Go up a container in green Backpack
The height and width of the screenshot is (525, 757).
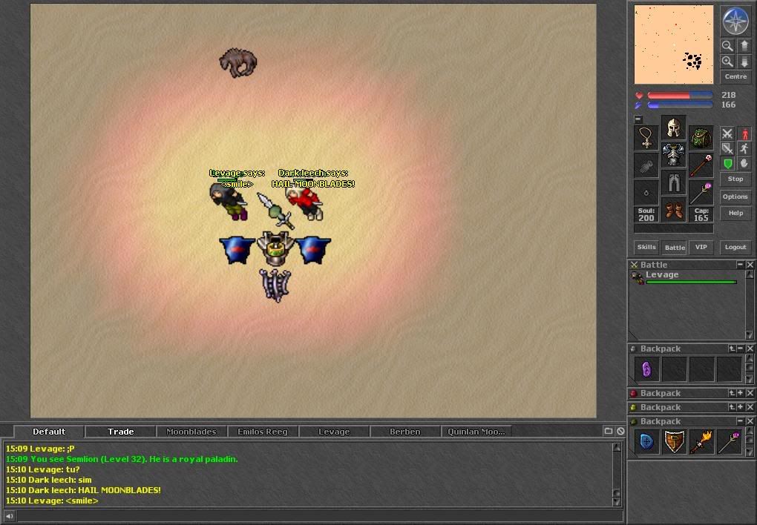pos(732,407)
